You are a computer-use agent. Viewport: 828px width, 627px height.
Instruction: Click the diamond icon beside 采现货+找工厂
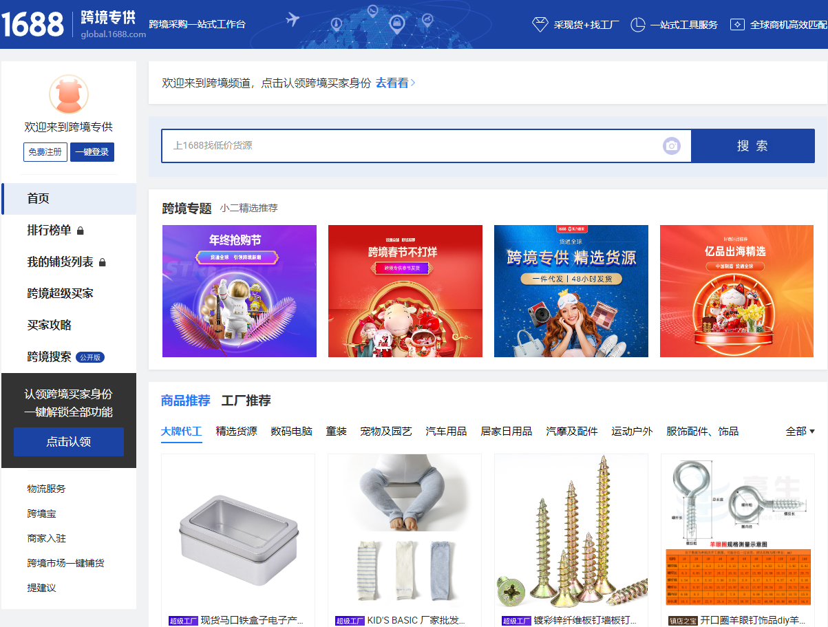[540, 25]
